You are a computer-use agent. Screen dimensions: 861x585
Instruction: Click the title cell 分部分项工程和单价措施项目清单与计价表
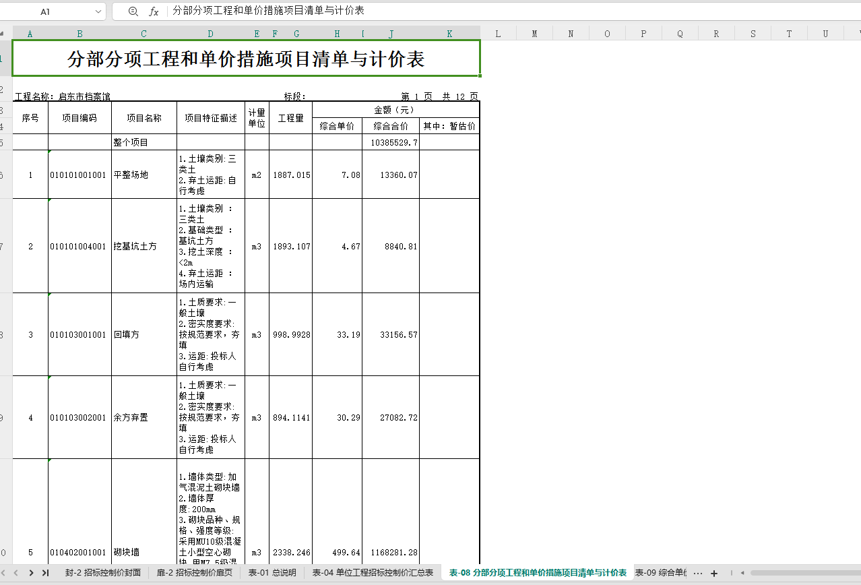point(246,59)
